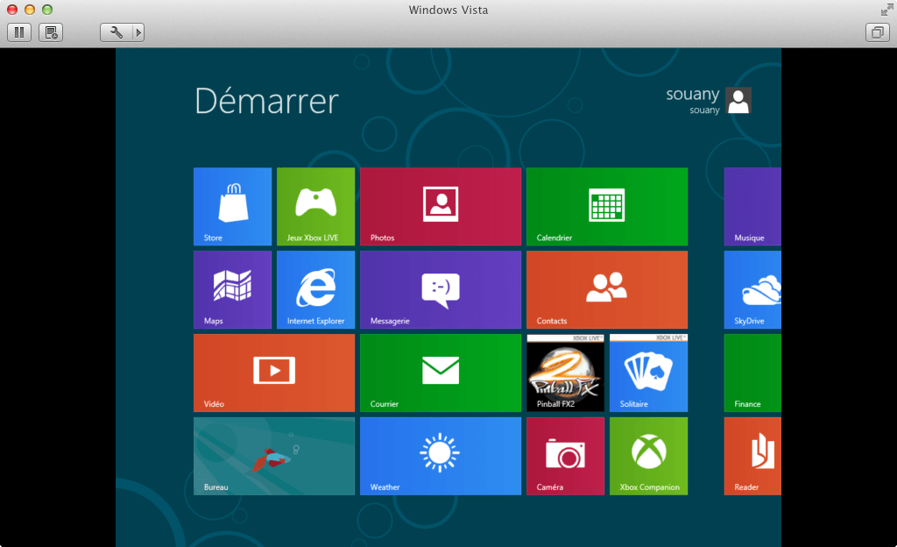This screenshot has width=897, height=547.
Task: Launch the Maps tile
Action: (232, 289)
